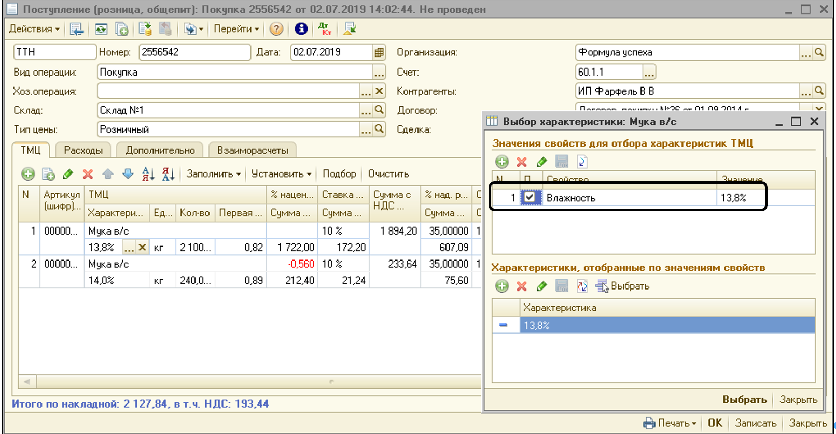Click the Номер input field

[194, 52]
